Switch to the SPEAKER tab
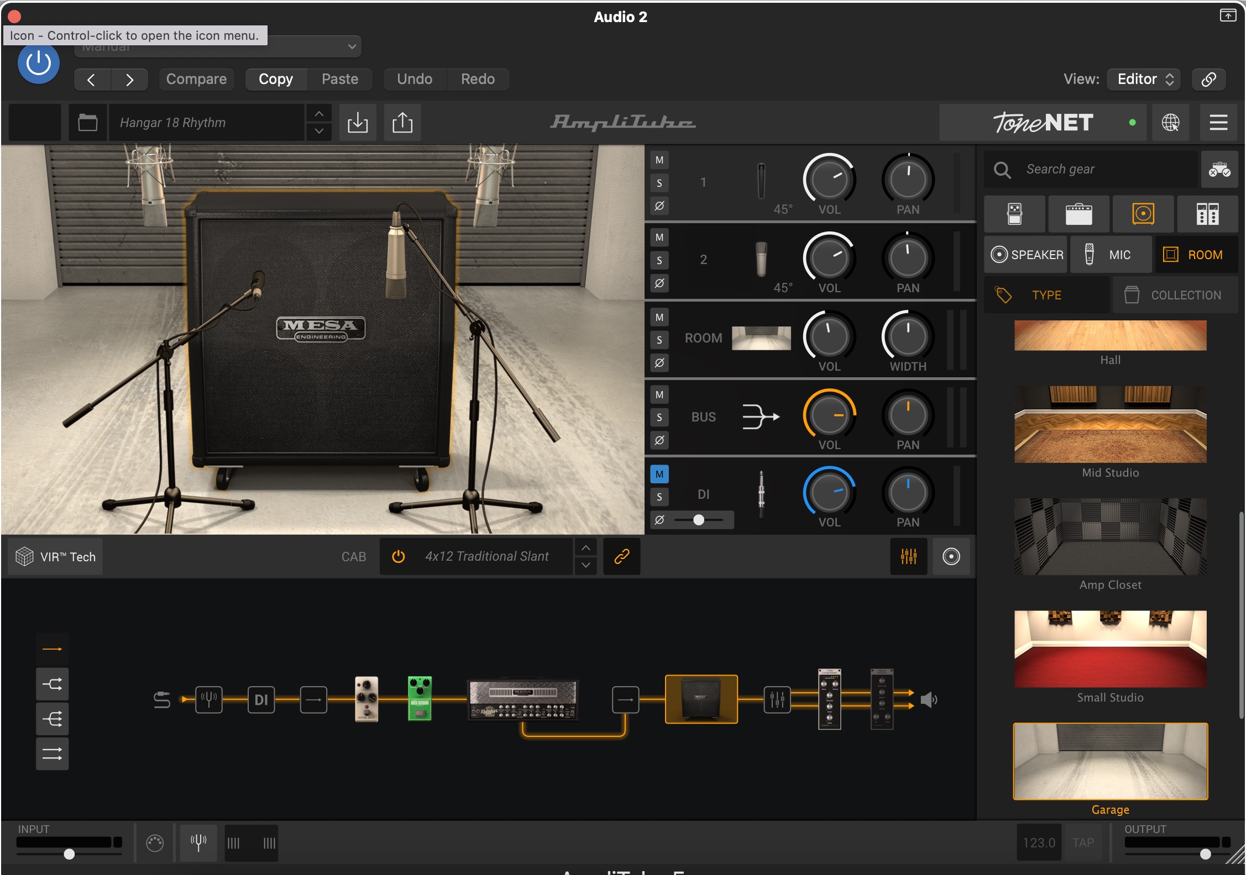Screen dimensions: 1246x875 [x=1026, y=255]
